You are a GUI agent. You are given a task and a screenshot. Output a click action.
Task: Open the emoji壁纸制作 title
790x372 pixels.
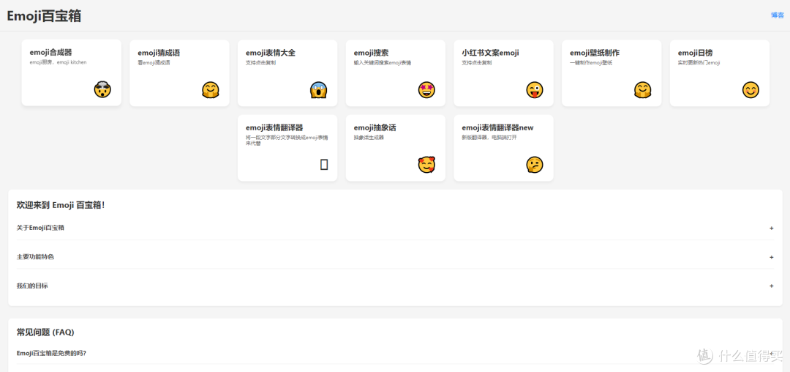tap(595, 53)
